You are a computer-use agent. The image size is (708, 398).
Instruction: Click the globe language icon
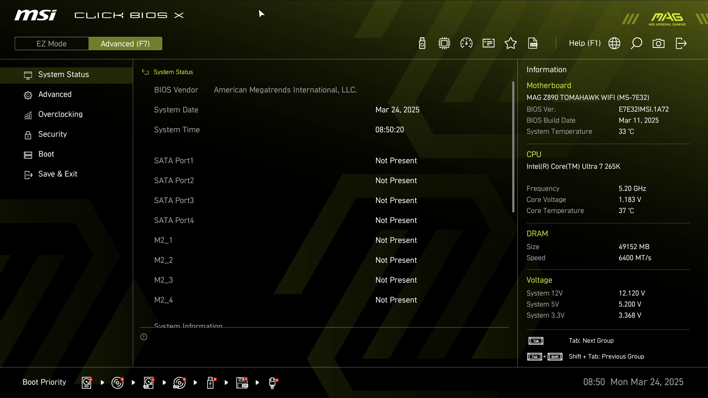coord(614,43)
